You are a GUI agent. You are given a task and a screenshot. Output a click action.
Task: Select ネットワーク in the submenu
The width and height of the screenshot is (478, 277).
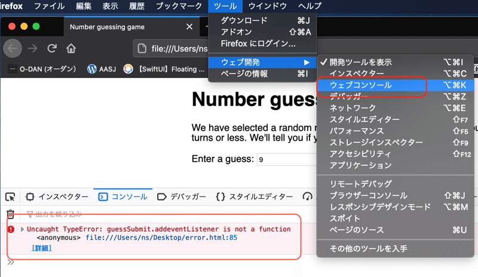[x=396, y=108]
